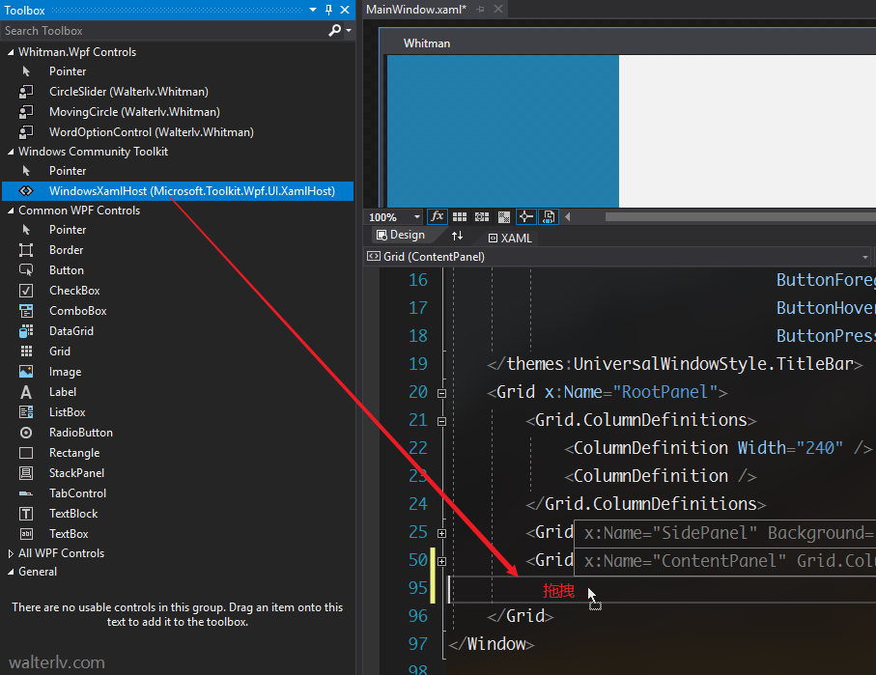Close the Toolbox panel
Screen dimensions: 876x675
pyautogui.click(x=345, y=10)
